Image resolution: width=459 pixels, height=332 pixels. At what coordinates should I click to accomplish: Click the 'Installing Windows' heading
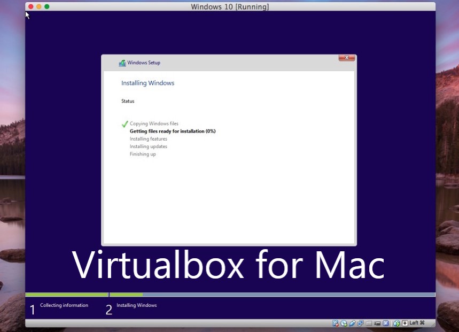[x=148, y=83]
